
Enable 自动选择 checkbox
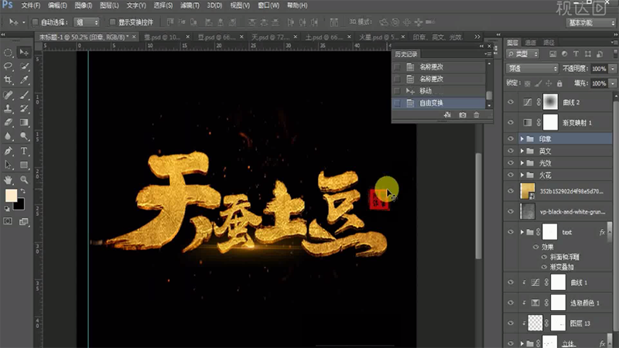click(x=35, y=22)
